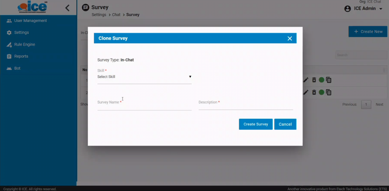Click the Survey Name input field

(x=144, y=106)
